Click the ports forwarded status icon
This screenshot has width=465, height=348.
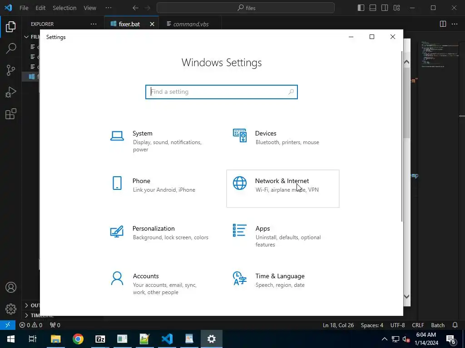tap(55, 325)
